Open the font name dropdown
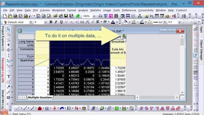204x115 pixels. (31, 22)
